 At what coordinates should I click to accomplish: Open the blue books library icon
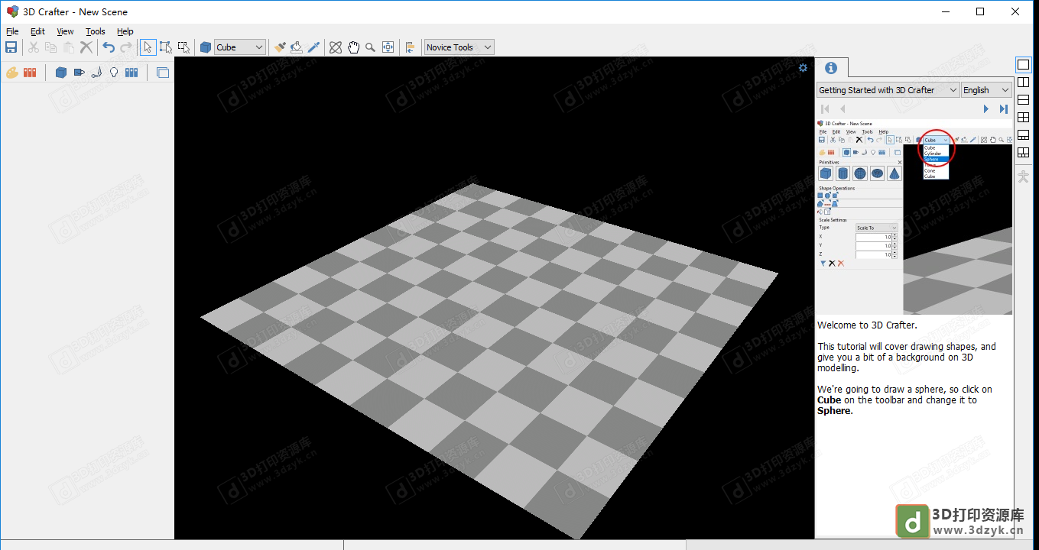(x=131, y=73)
